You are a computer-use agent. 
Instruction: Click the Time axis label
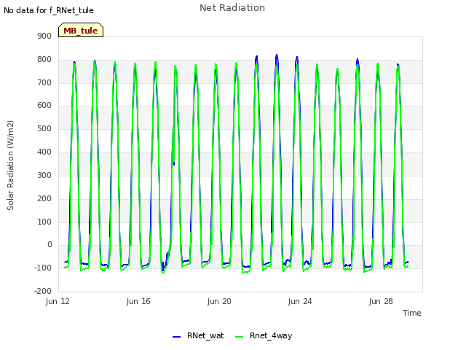pyautogui.click(x=412, y=313)
